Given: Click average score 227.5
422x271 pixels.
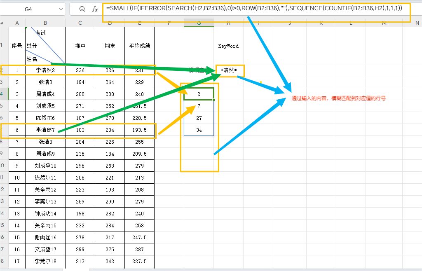Looking at the screenshot, I should (x=139, y=261).
